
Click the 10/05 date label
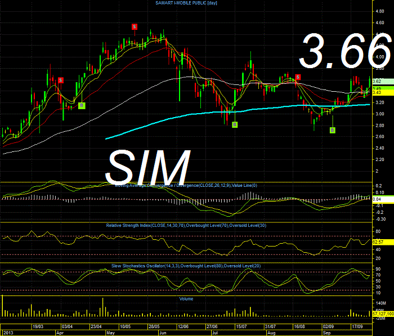coord(126,326)
